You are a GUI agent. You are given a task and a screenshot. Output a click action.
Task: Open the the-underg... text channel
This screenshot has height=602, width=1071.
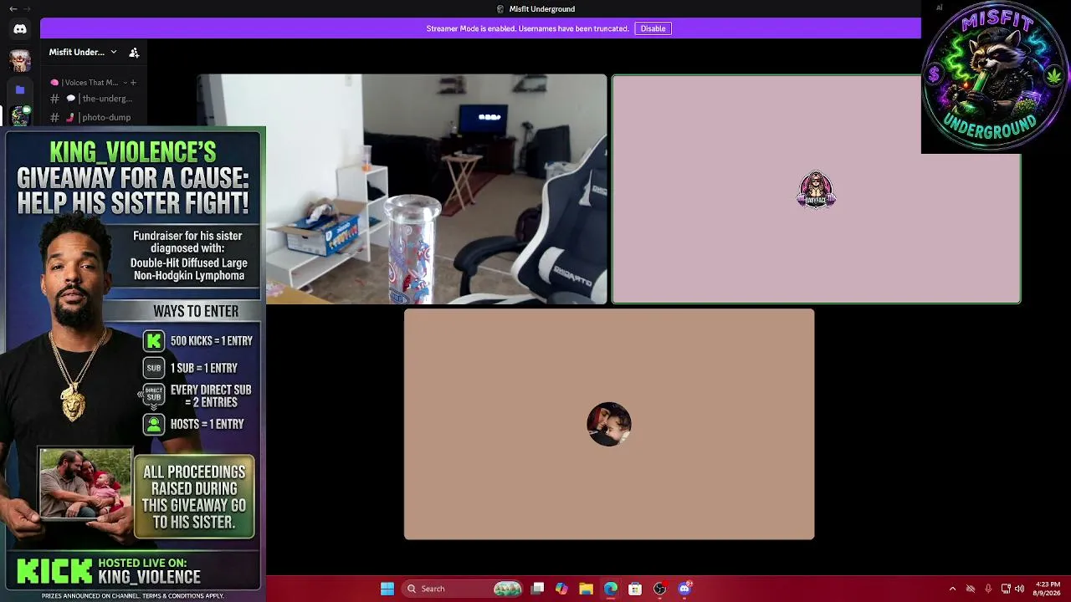coord(92,99)
